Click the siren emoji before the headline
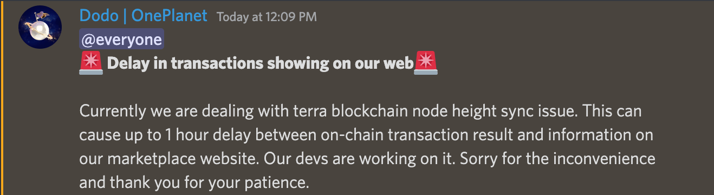 tap(90, 63)
